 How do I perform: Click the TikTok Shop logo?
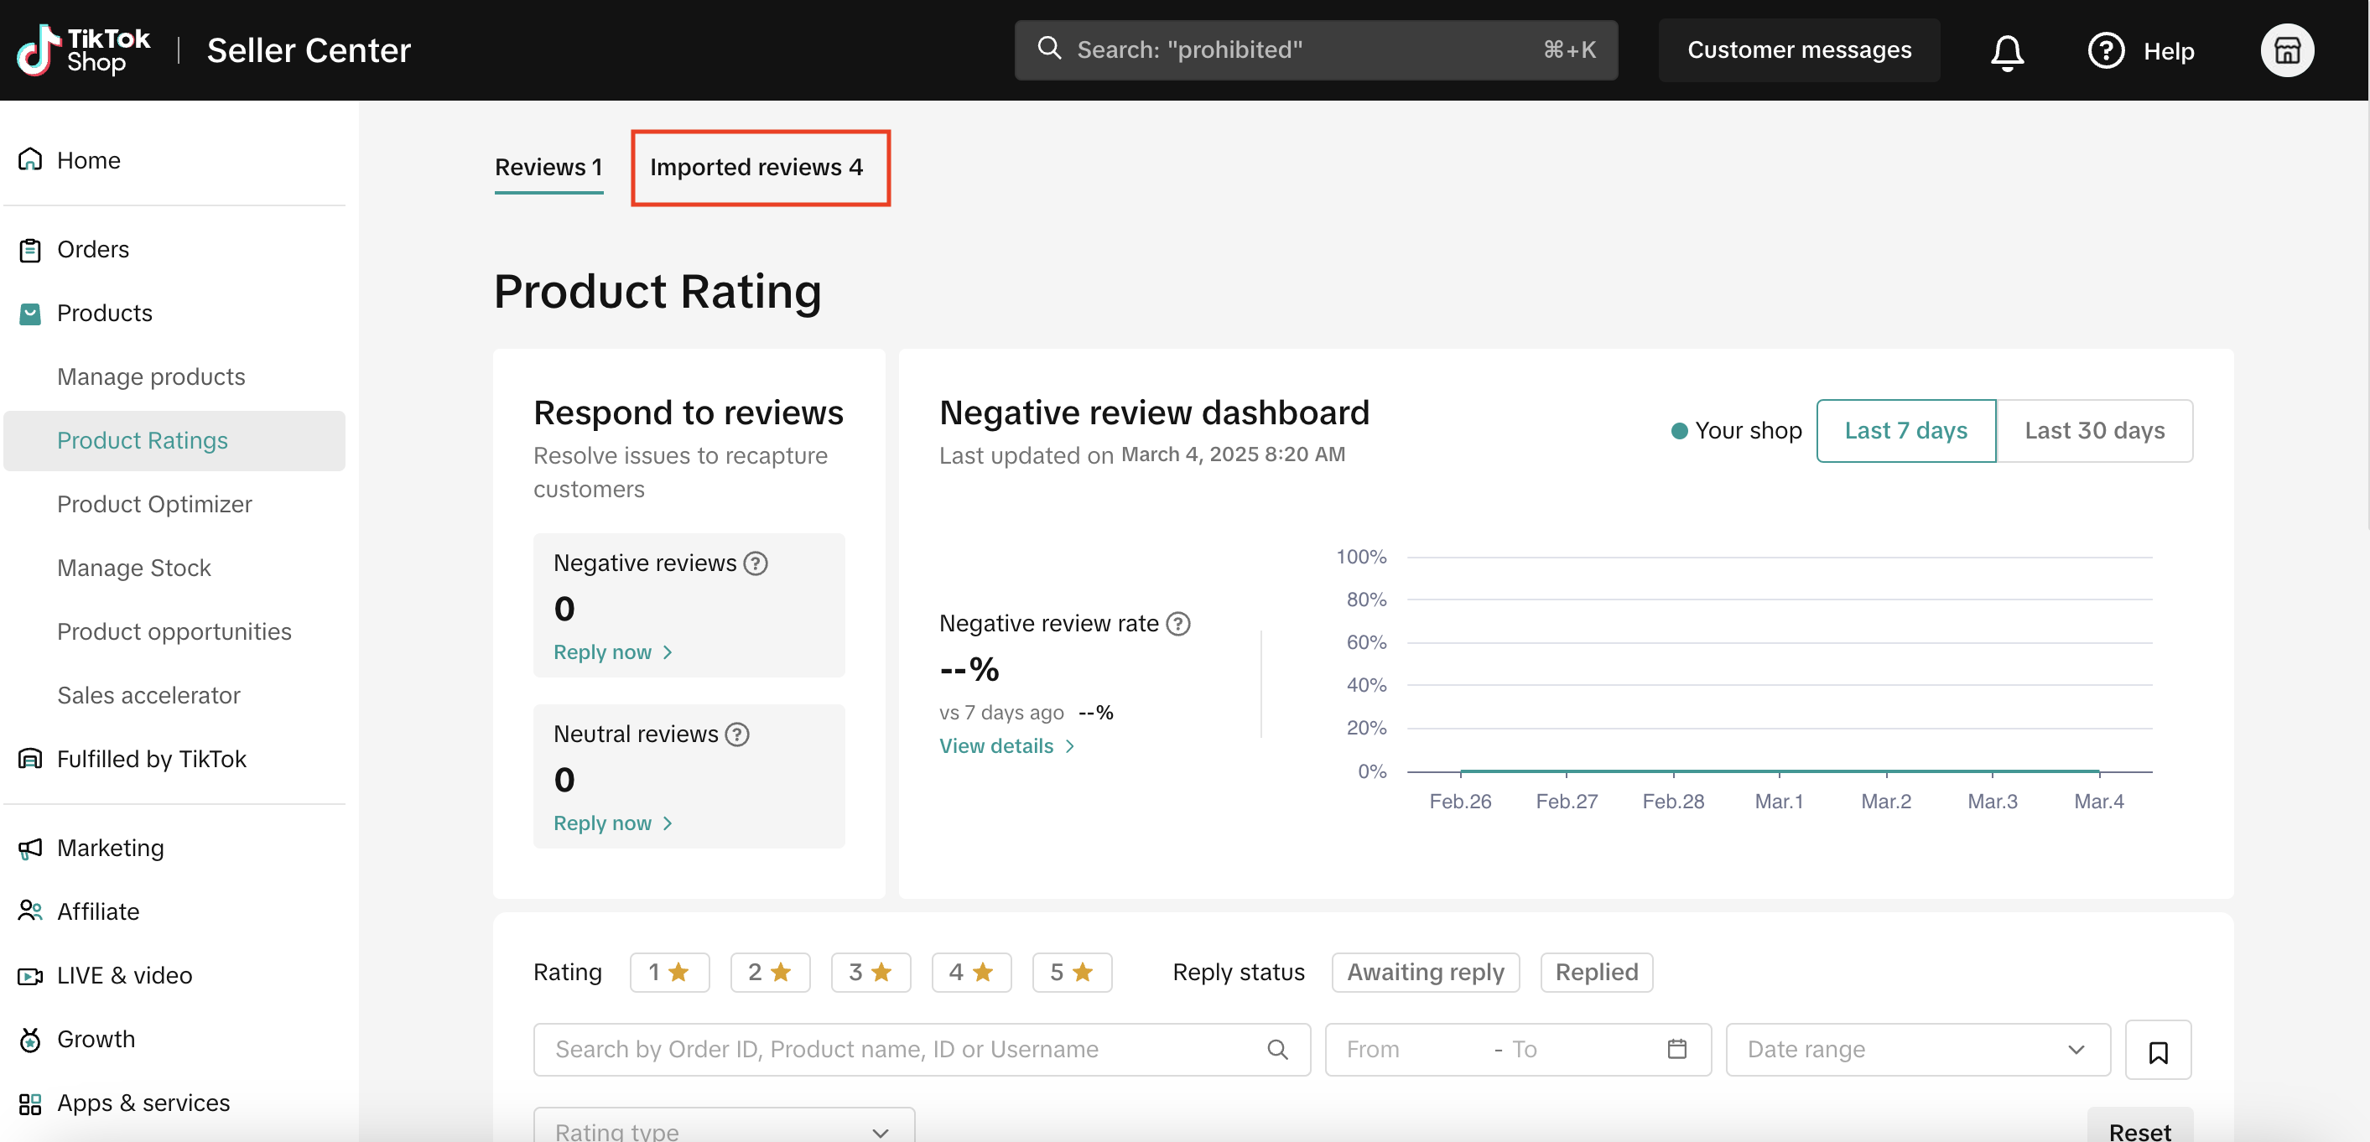point(83,50)
